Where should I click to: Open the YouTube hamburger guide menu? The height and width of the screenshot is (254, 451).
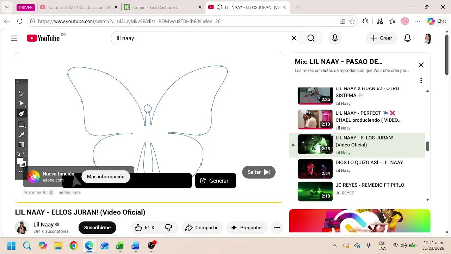click(x=14, y=38)
